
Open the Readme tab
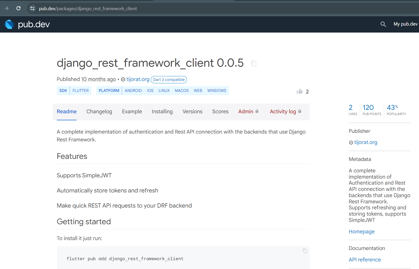tap(67, 111)
